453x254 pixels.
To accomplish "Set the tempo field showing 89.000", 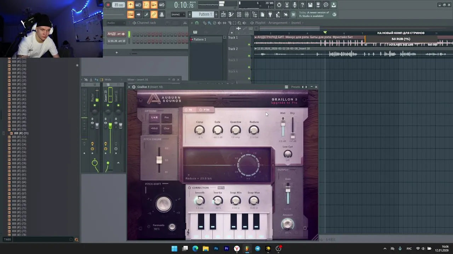I will (x=119, y=5).
